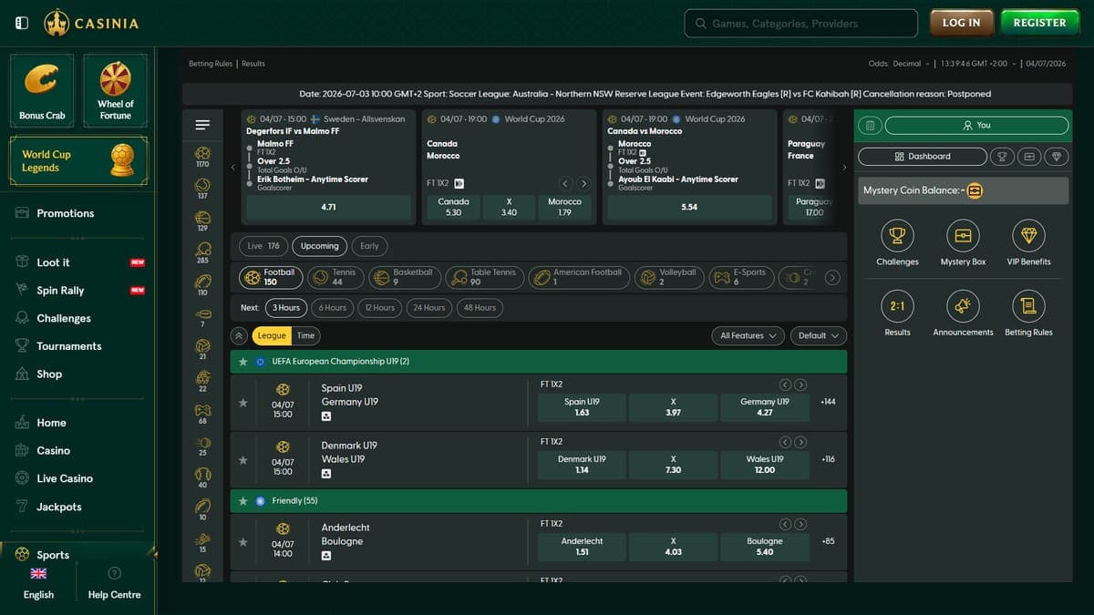Open the Promotions link in sidebar

pos(65,213)
